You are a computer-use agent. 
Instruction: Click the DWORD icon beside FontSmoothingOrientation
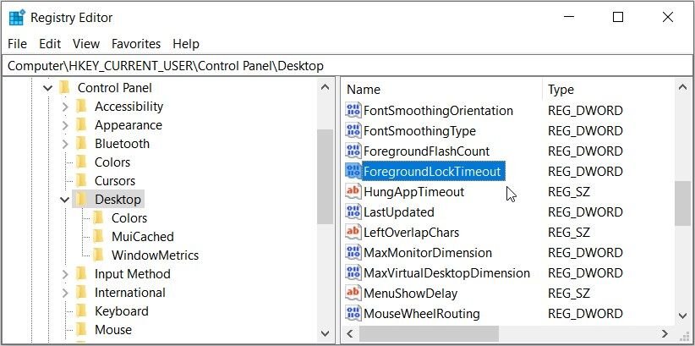click(353, 110)
